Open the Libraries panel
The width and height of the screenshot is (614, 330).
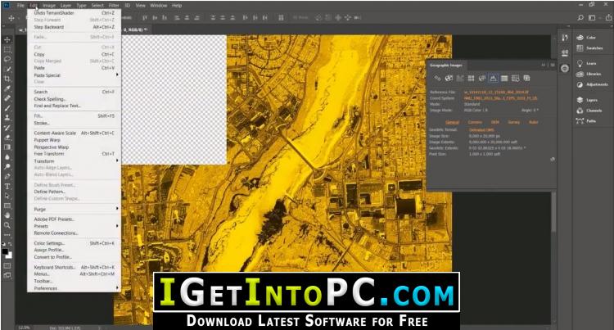coord(589,74)
